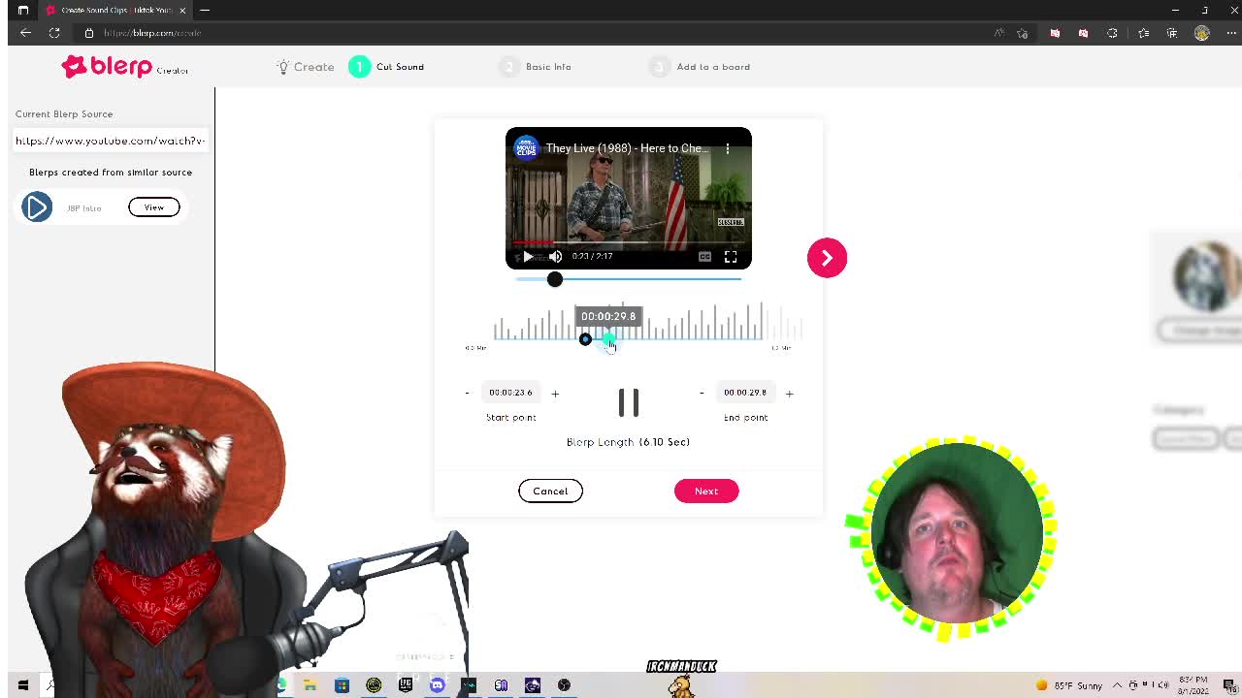This screenshot has width=1242, height=698.
Task: Play the embedded YouTube video
Action: (x=527, y=257)
